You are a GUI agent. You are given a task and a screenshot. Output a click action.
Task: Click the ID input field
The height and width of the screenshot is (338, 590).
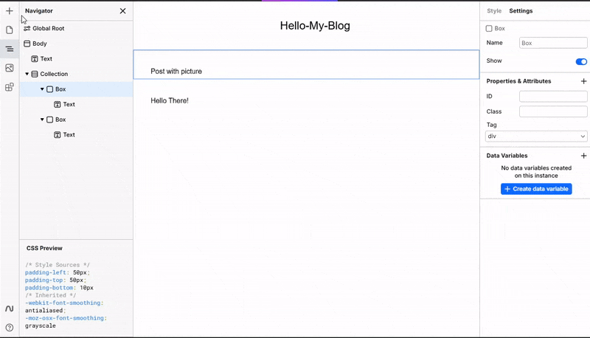tap(553, 97)
